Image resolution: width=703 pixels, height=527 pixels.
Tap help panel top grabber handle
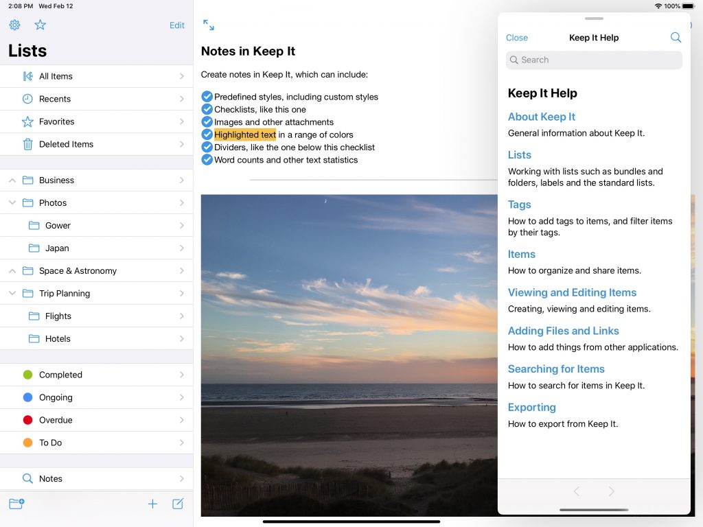click(594, 19)
